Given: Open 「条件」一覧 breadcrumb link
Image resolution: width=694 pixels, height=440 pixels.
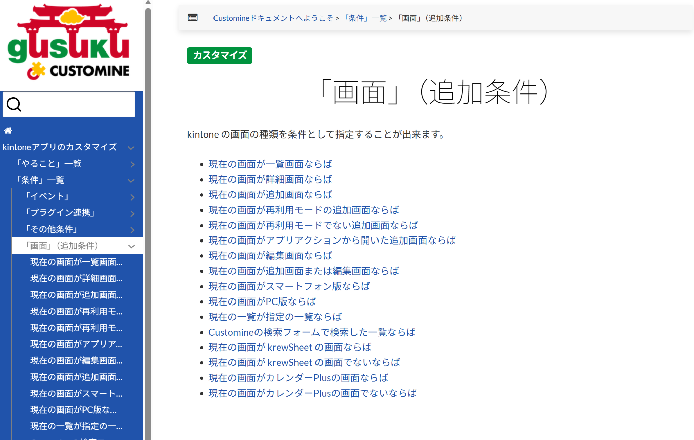Looking at the screenshot, I should click(x=364, y=18).
